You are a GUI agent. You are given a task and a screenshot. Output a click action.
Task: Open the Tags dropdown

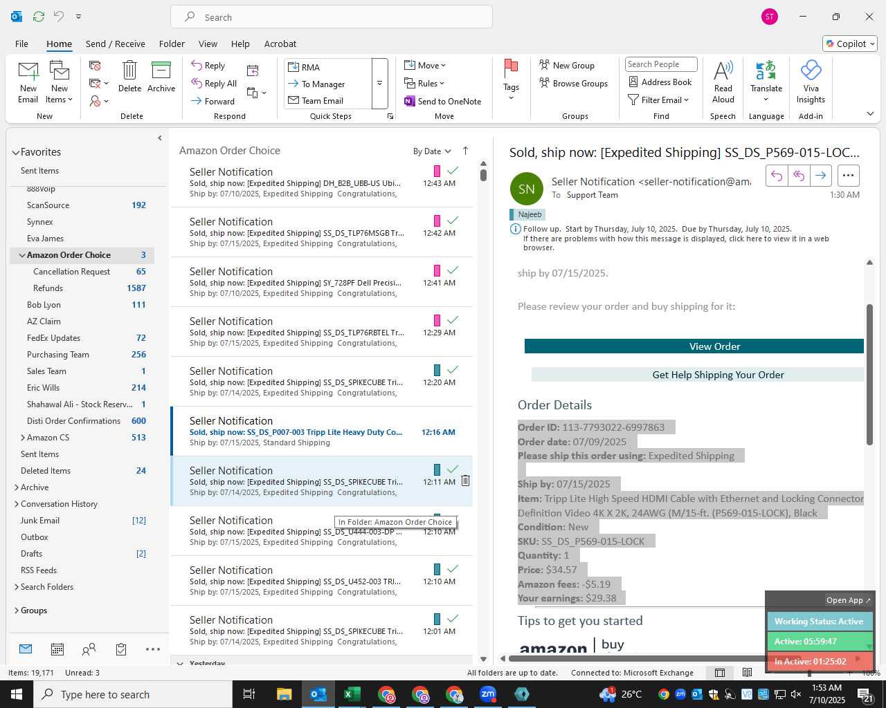(x=511, y=80)
